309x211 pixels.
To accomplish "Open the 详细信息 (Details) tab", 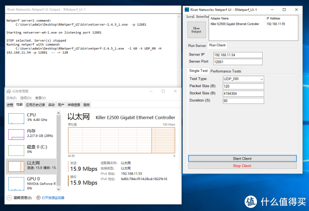I will (x=73, y=104).
